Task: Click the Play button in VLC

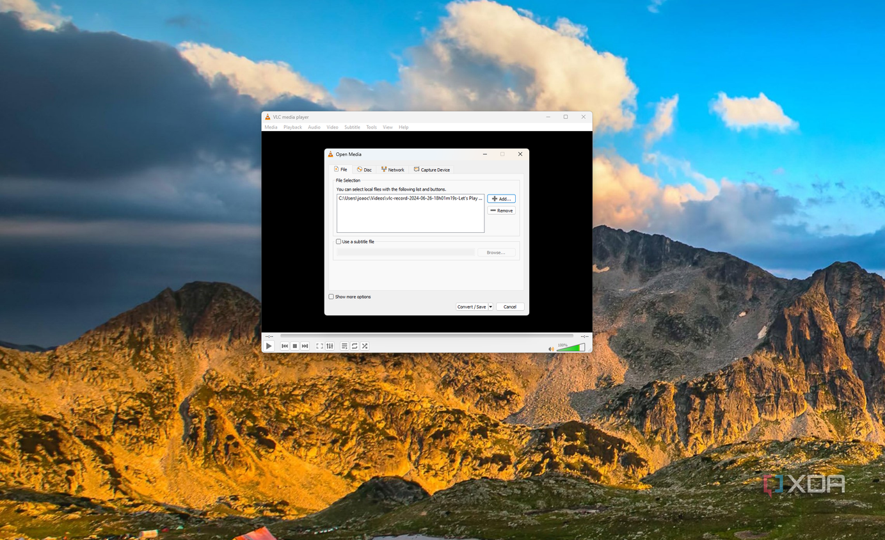Action: (x=269, y=346)
